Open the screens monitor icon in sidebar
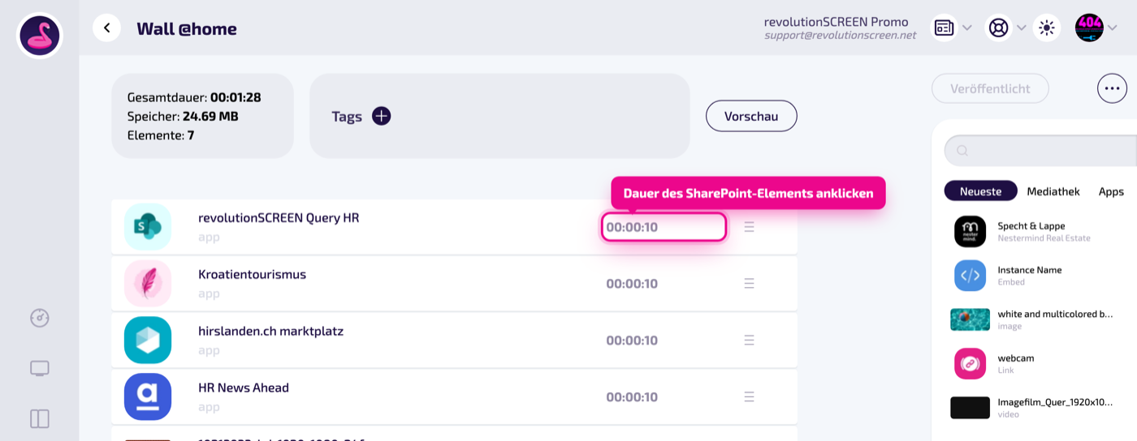Screen dimensions: 1137x441 tap(40, 369)
